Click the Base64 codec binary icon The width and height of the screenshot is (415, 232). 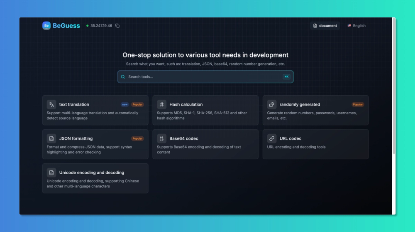click(x=161, y=138)
